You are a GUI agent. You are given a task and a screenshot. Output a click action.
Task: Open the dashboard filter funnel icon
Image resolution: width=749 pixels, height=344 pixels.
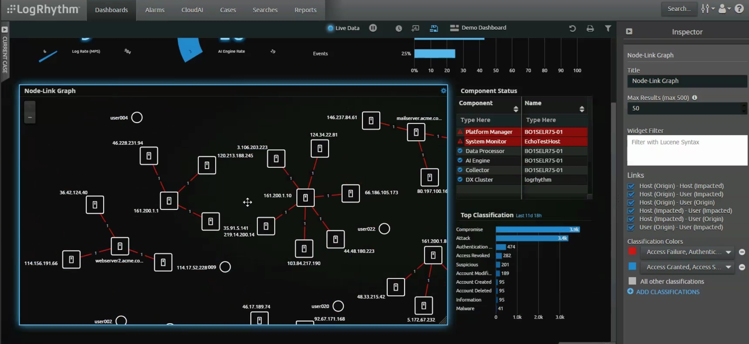[608, 28]
